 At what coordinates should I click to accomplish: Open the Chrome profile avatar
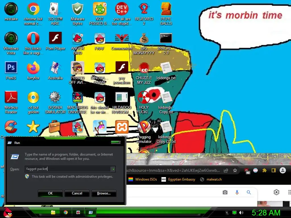tap(283, 170)
